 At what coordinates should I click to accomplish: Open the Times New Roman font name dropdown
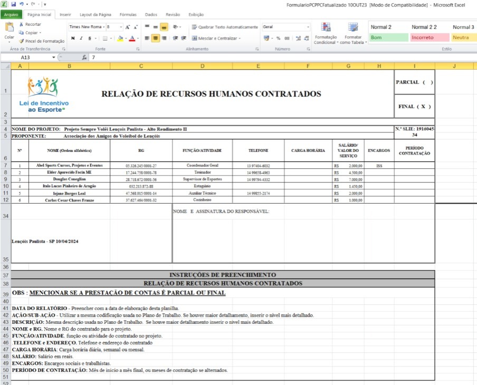pos(104,27)
